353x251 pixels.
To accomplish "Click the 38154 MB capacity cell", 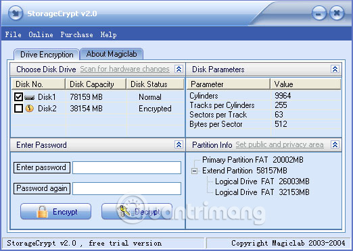I will pyautogui.click(x=86, y=109).
